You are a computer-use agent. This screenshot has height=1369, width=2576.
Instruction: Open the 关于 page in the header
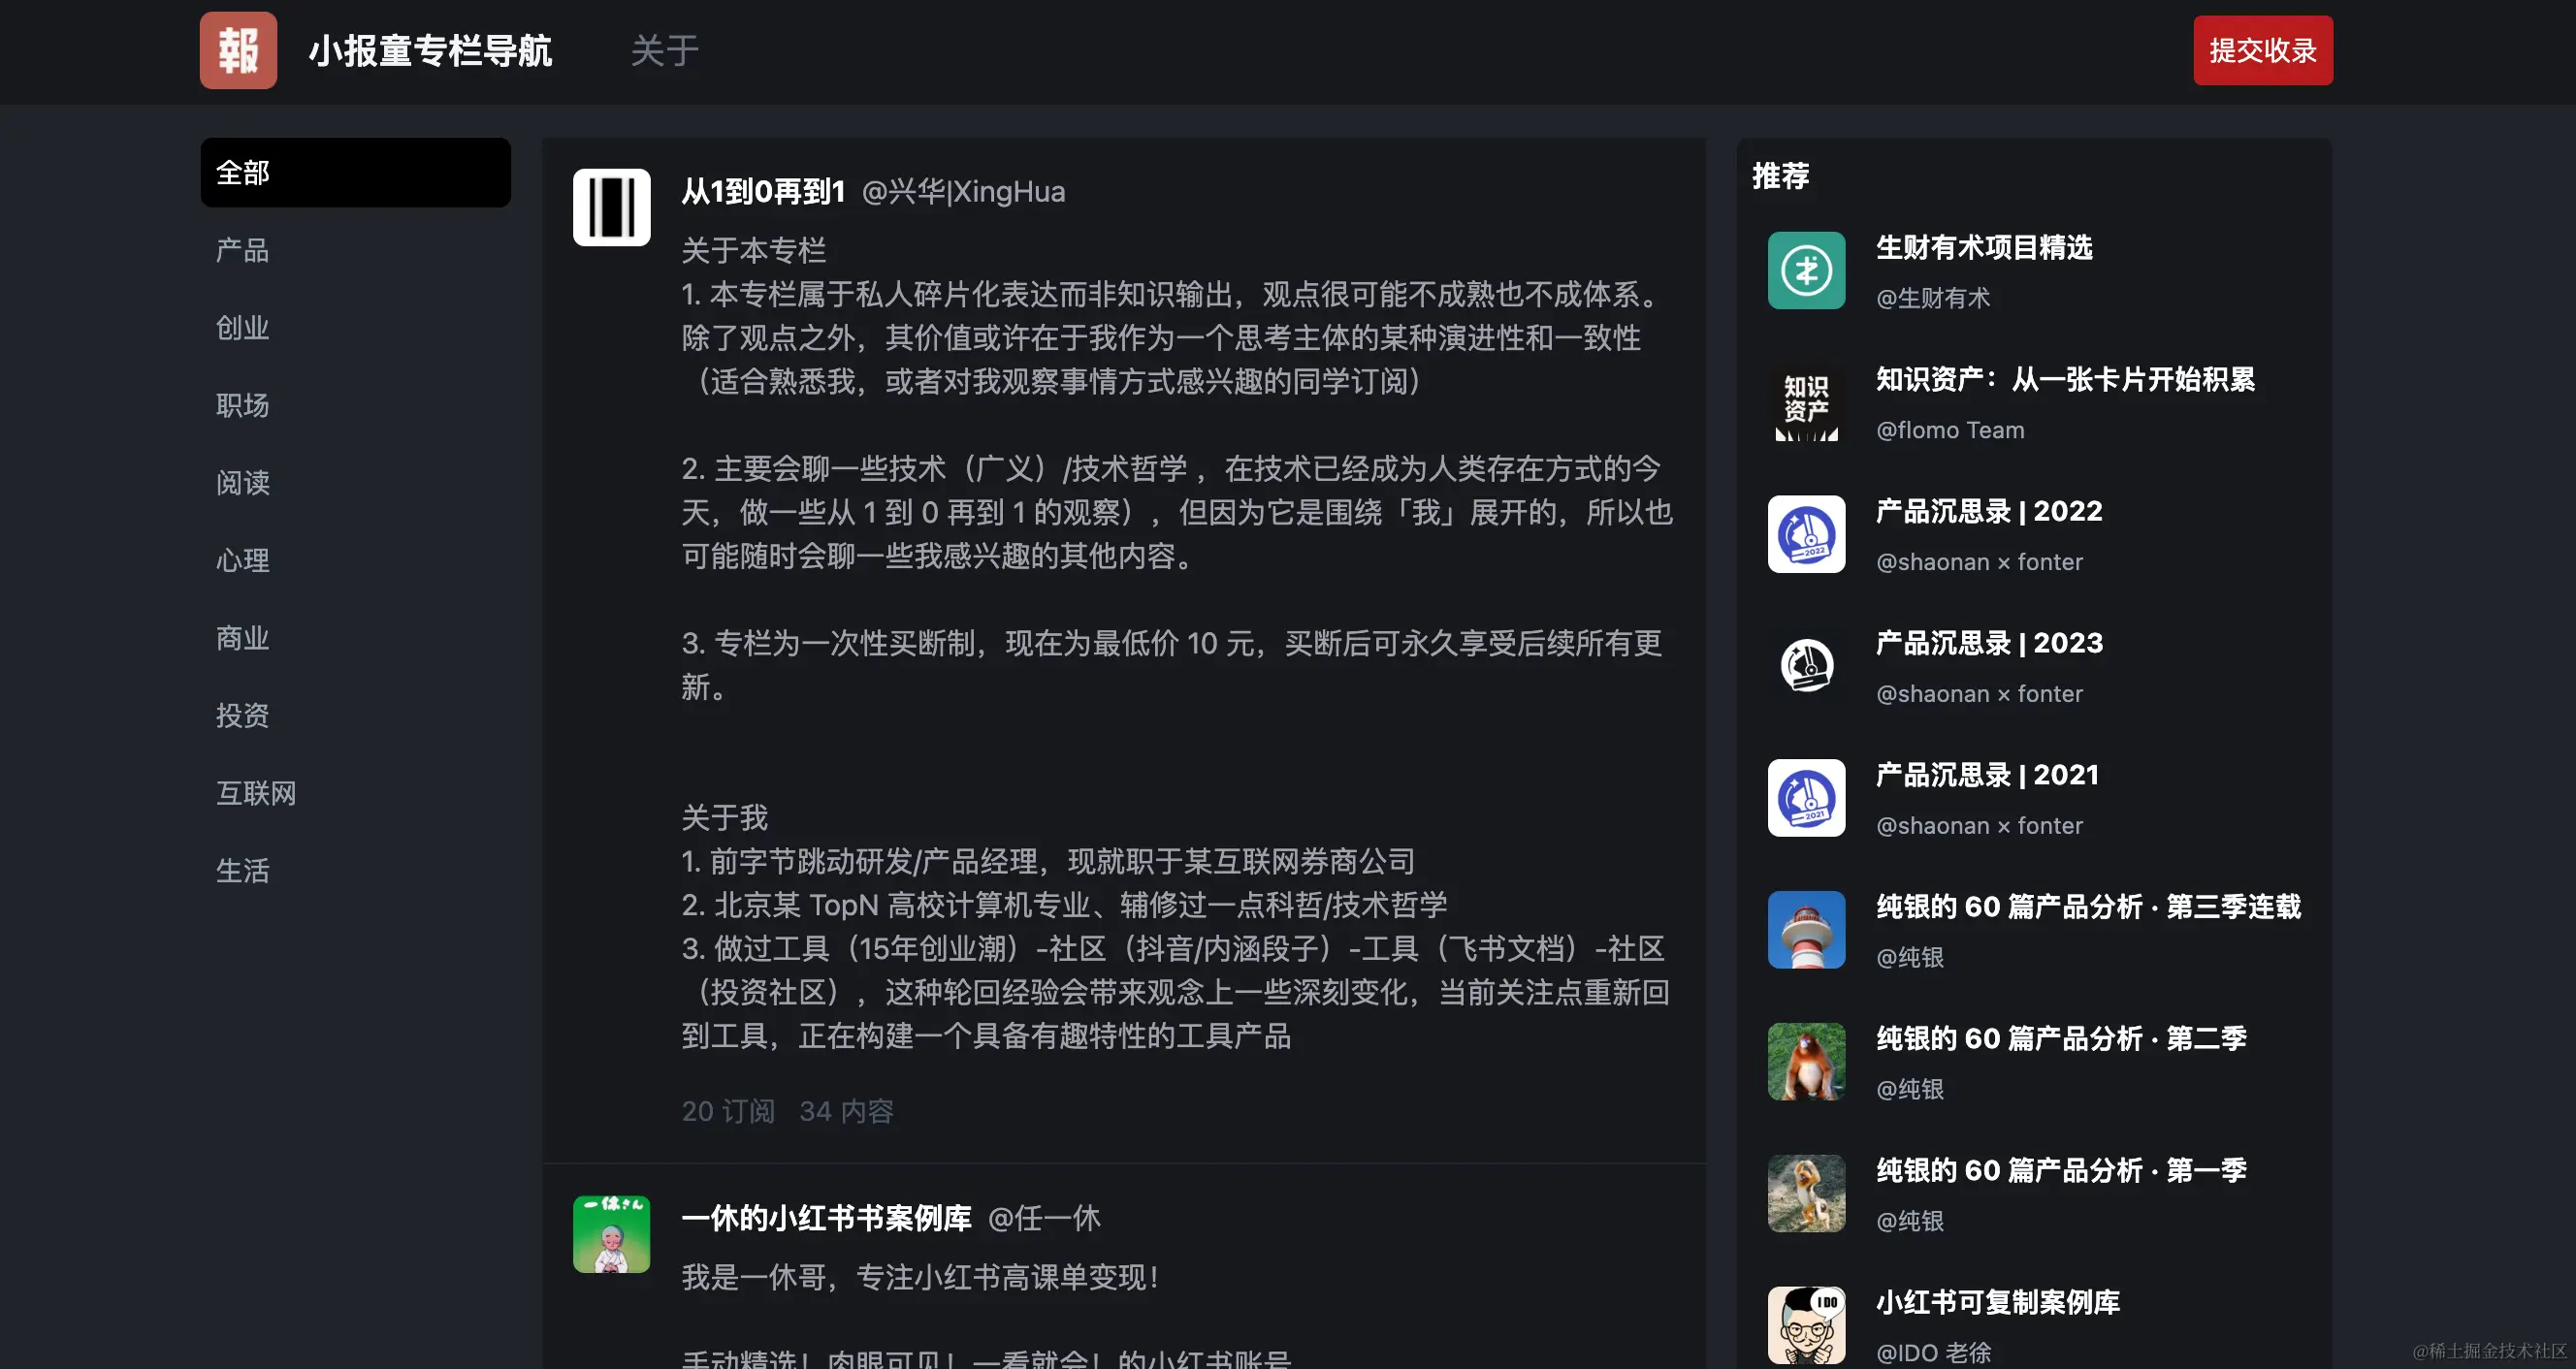click(665, 51)
